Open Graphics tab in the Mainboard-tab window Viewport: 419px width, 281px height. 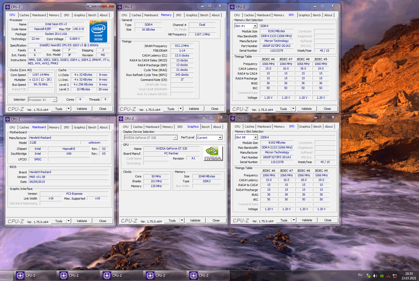(80, 127)
